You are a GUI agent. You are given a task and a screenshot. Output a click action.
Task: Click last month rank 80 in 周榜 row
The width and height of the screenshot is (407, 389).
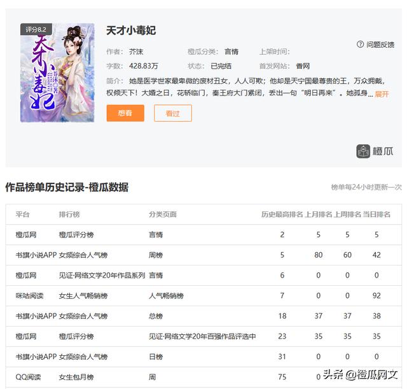319,255
